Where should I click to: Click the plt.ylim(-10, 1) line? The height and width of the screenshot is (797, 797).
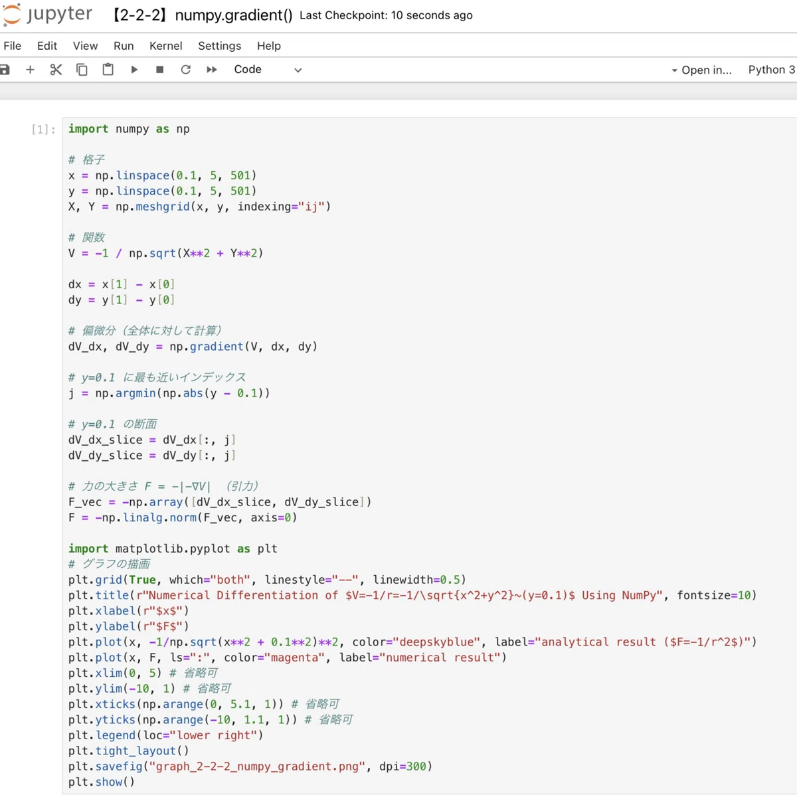149,689
